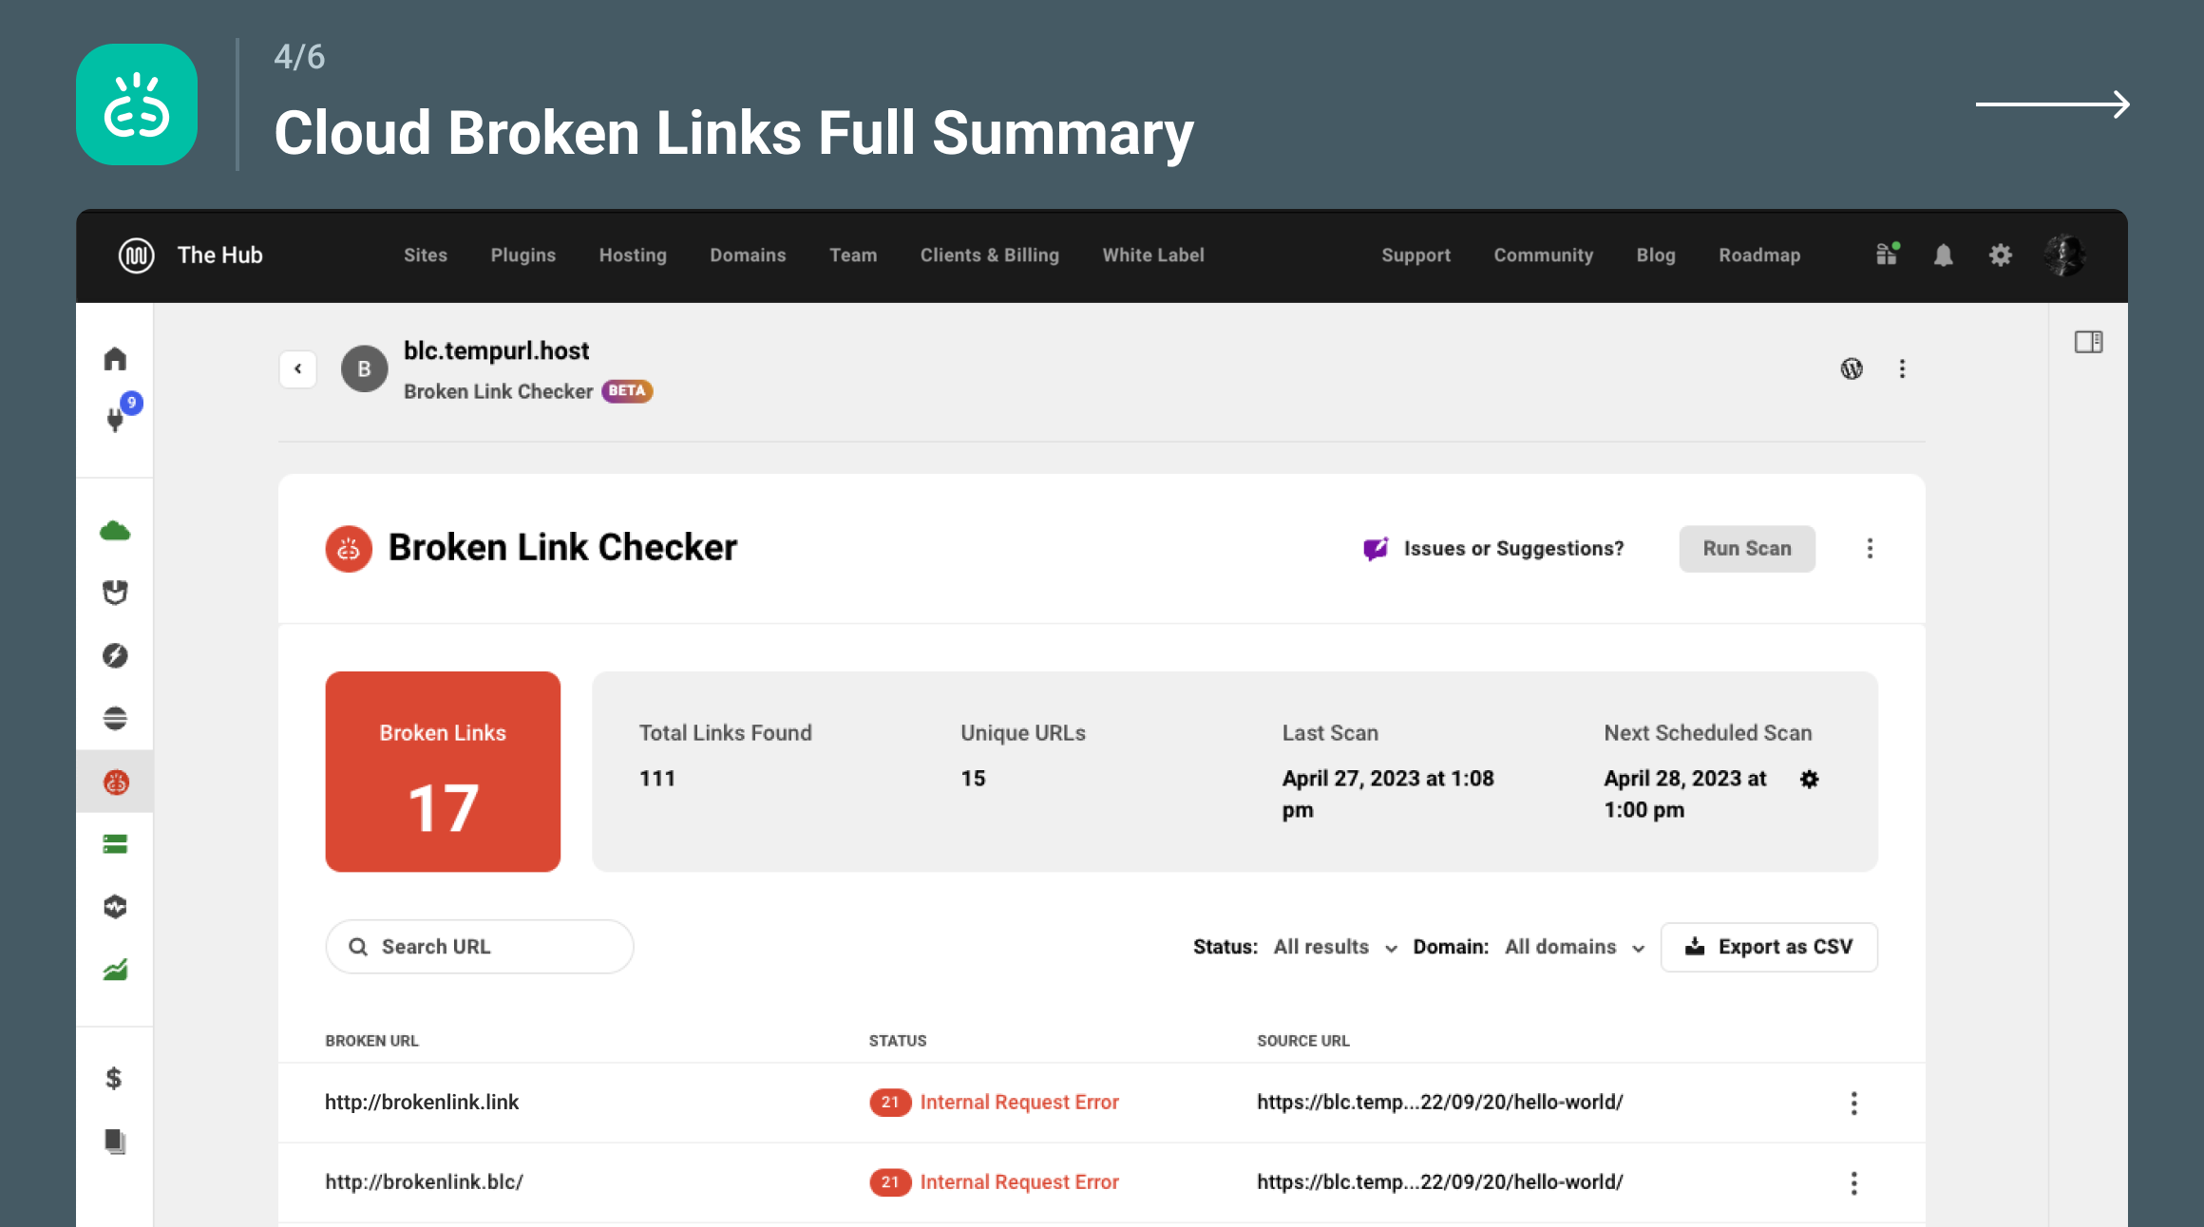Viewport: 2204px width, 1227px height.
Task: Click the Search URL input field
Action: (x=479, y=948)
